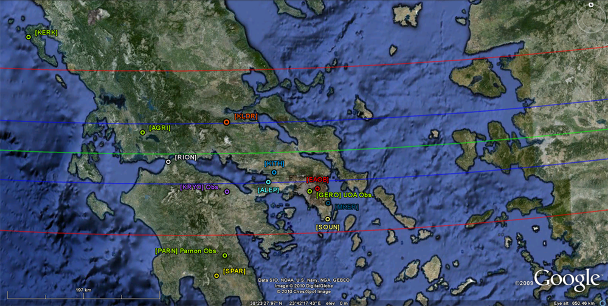Screen dimensions: 608x306
Task: Click the purple KRYO Obs. marker
Action: tap(227, 192)
